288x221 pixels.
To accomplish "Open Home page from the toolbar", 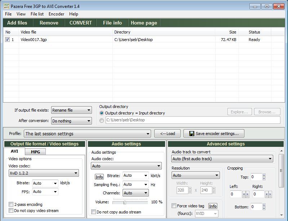I will 144,23.
